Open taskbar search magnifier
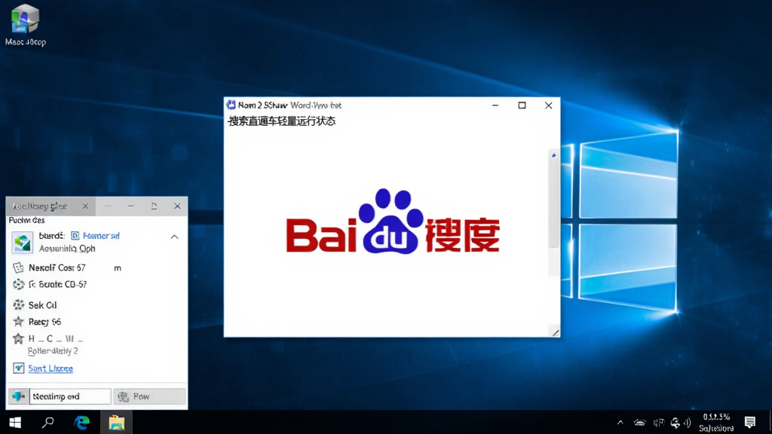Viewport: 772px width, 434px height. [x=47, y=422]
